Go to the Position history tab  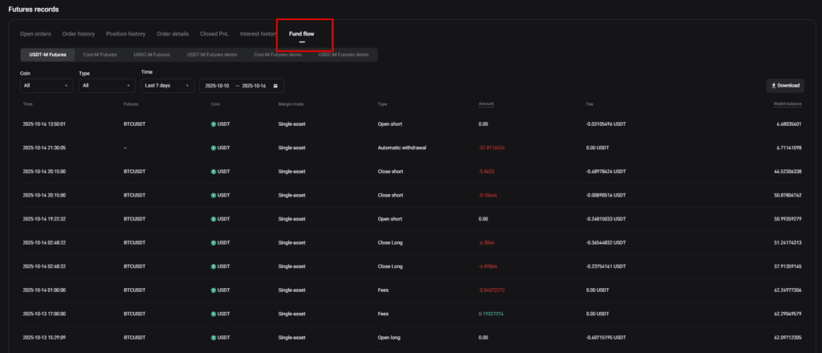pyautogui.click(x=125, y=34)
